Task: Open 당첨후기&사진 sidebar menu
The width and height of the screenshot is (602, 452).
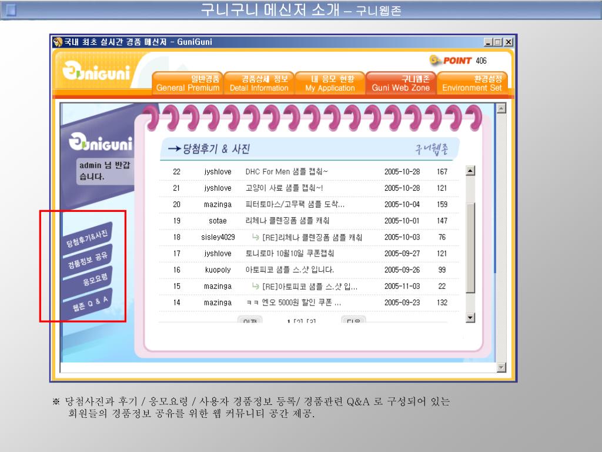Action: click(x=88, y=238)
